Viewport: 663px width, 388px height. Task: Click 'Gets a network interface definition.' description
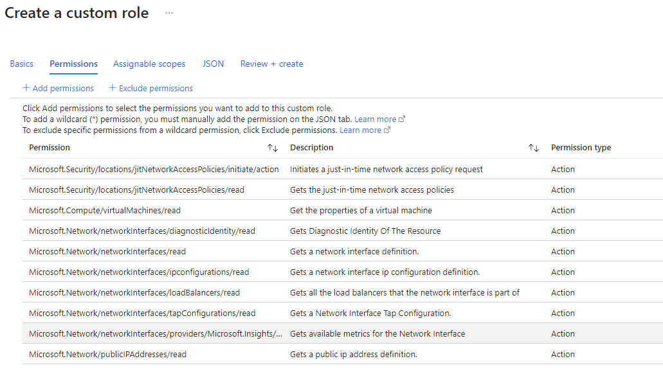pyautogui.click(x=354, y=252)
